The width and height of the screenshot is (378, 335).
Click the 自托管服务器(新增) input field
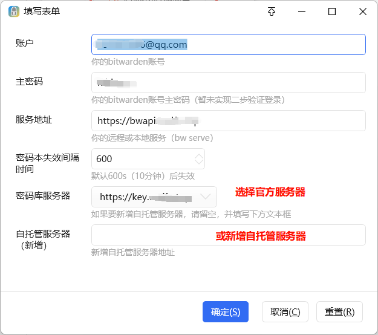(228, 235)
